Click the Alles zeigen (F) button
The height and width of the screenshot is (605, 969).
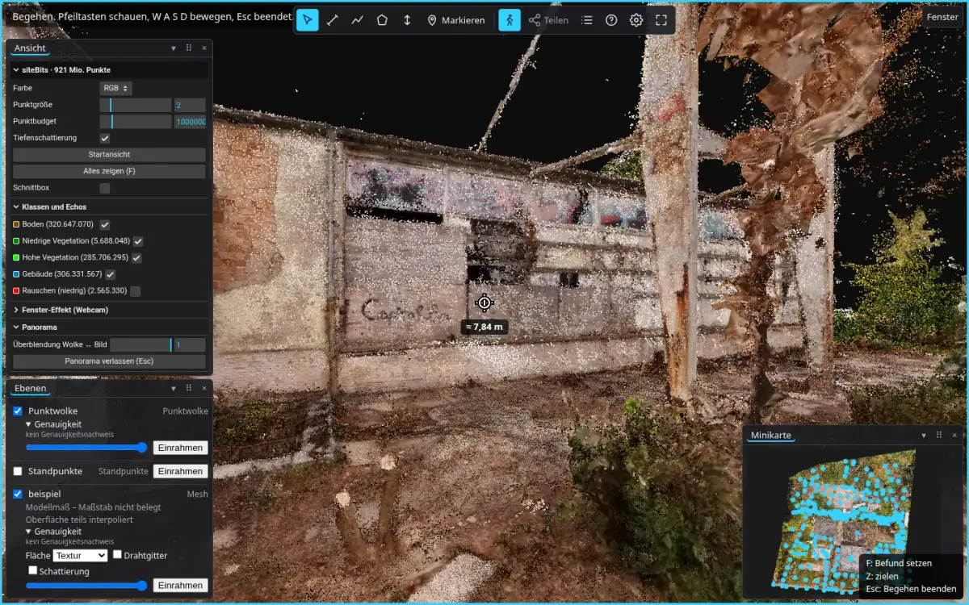coord(109,171)
